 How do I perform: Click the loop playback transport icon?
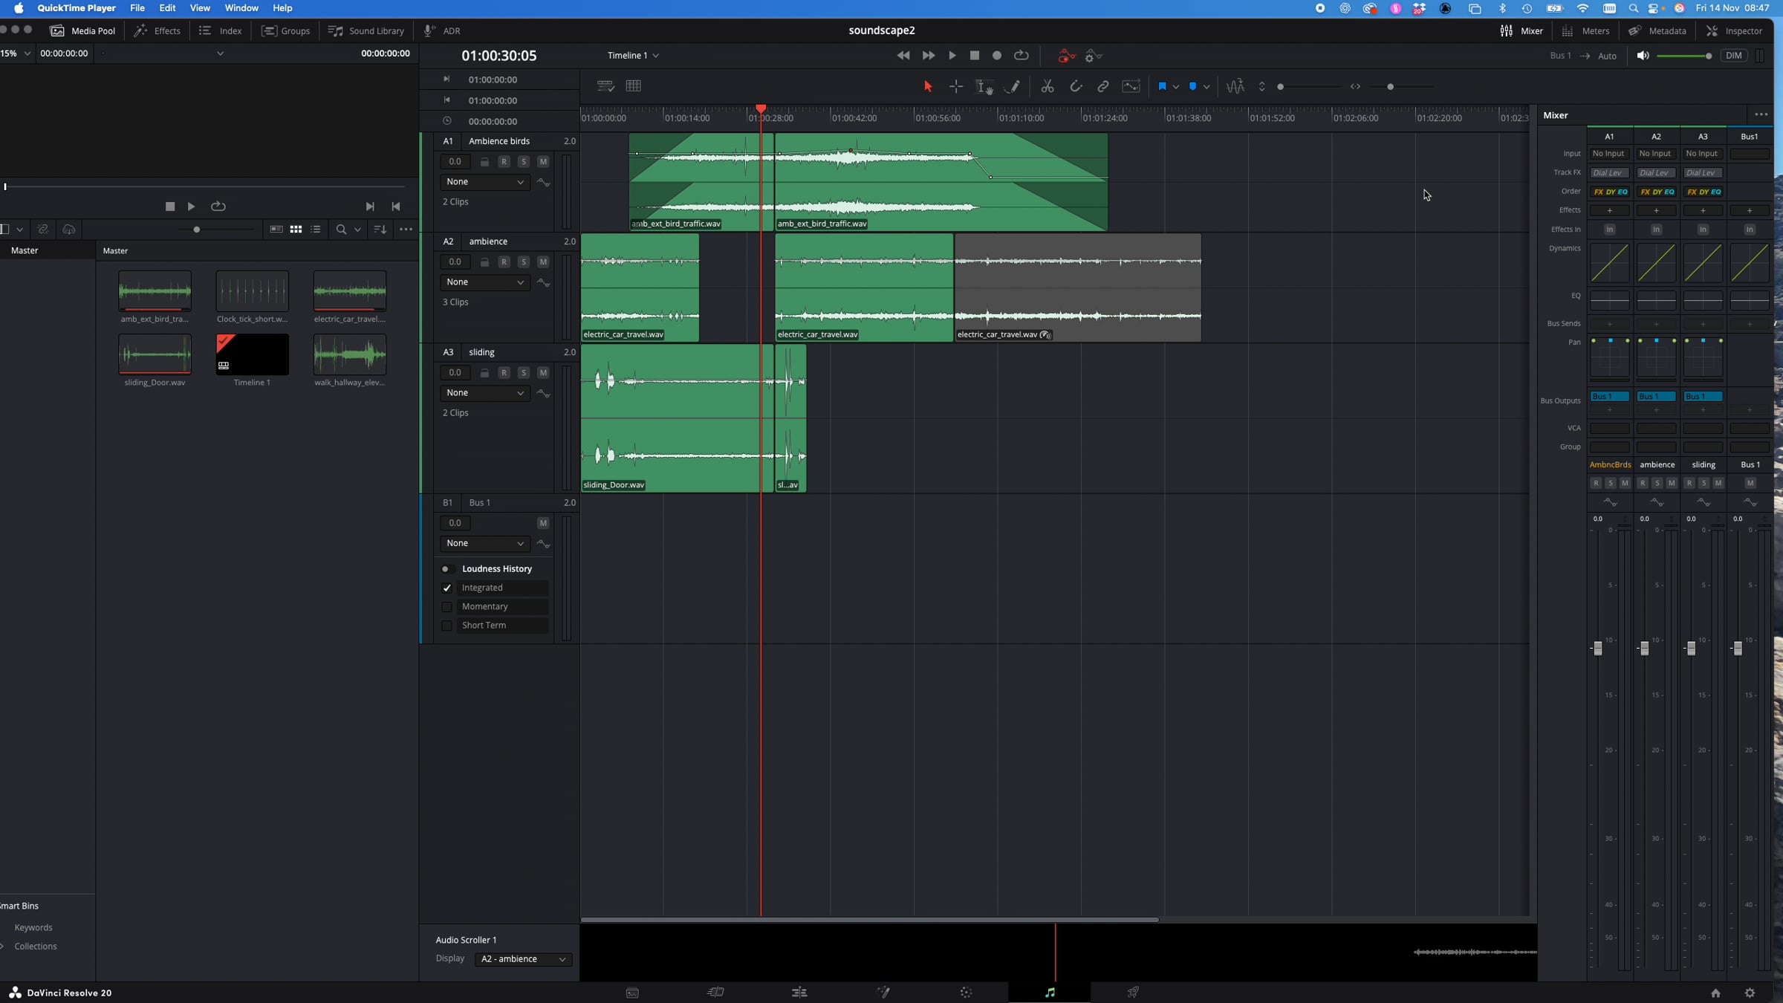coord(1022,56)
